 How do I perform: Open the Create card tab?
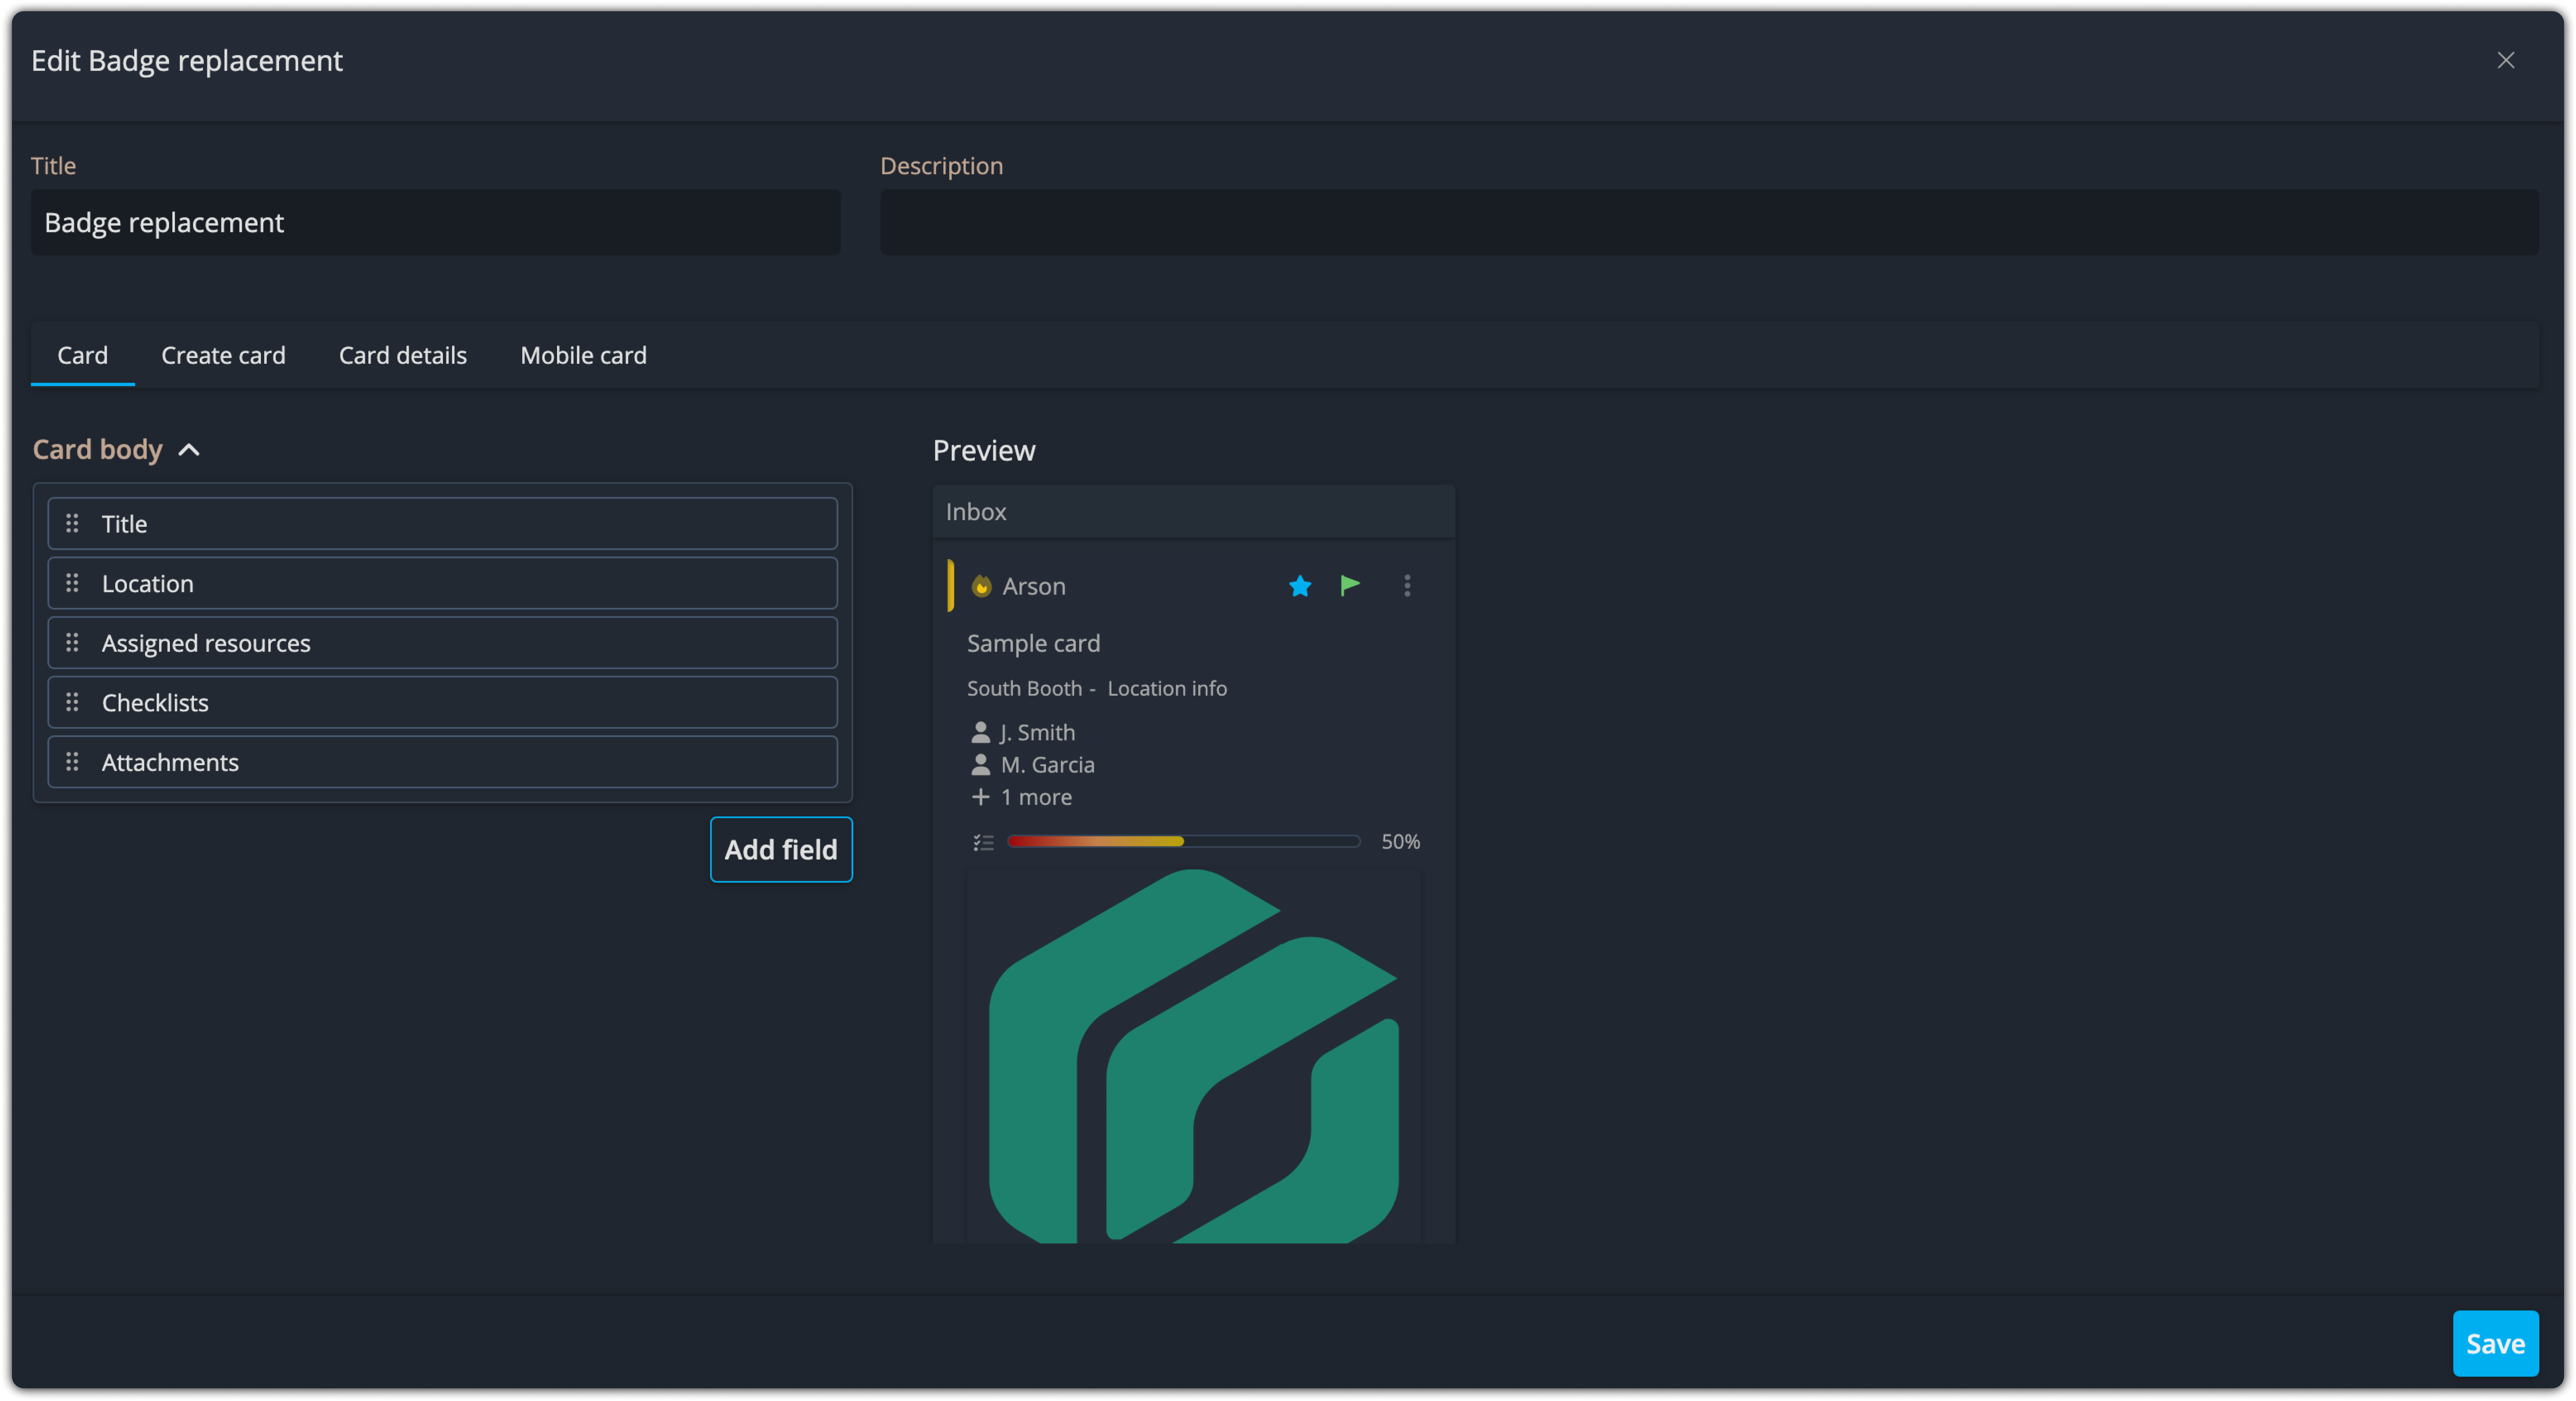tap(223, 355)
